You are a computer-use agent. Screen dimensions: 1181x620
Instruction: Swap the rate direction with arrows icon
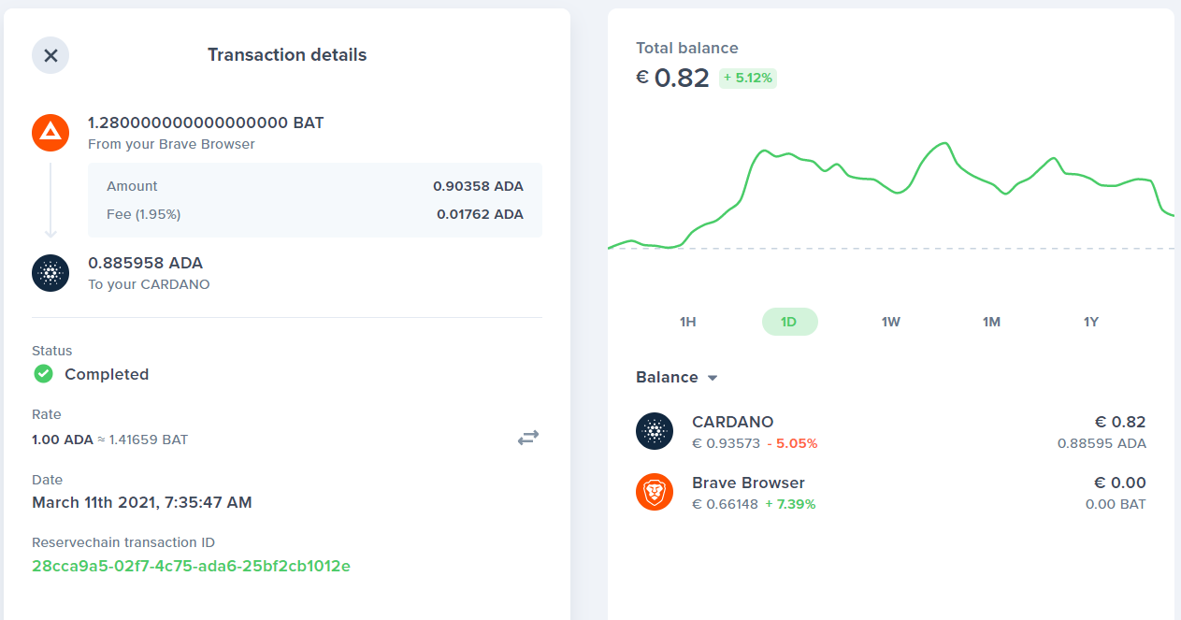pyautogui.click(x=528, y=438)
